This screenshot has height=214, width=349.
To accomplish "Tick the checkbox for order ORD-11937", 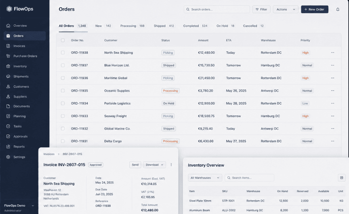I will click(x=63, y=65).
